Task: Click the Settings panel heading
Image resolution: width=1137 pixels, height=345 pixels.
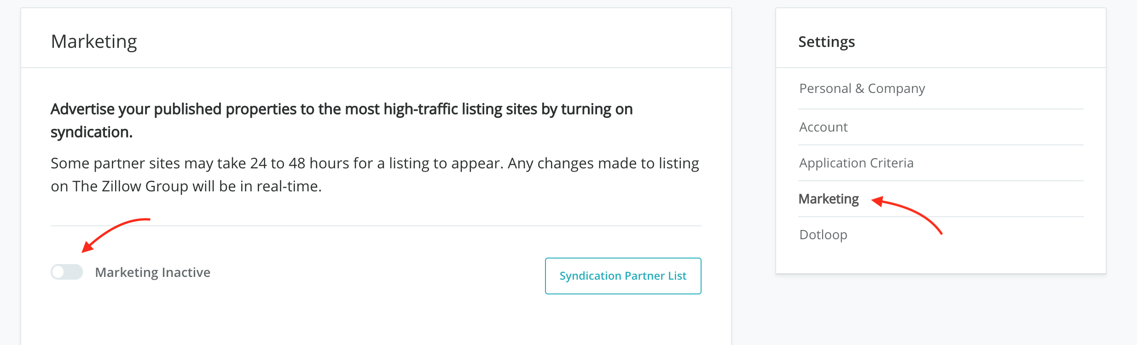Action: point(826,42)
